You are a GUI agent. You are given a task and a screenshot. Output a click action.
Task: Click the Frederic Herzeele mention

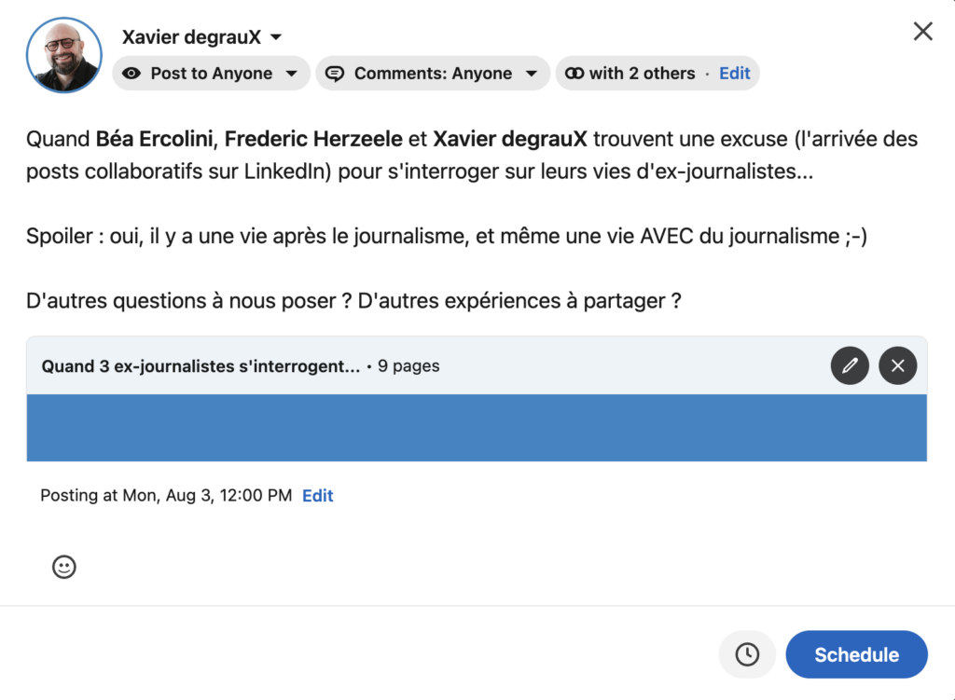313,139
